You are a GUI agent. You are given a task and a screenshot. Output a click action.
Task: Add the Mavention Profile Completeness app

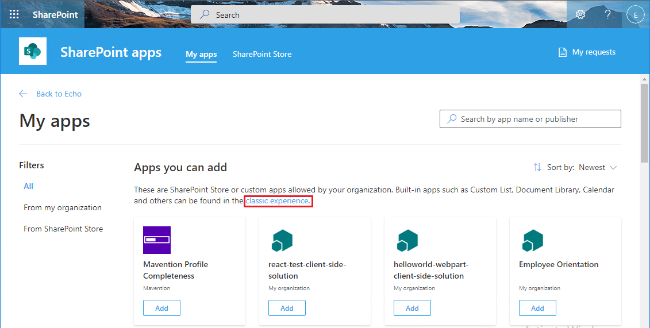point(161,308)
